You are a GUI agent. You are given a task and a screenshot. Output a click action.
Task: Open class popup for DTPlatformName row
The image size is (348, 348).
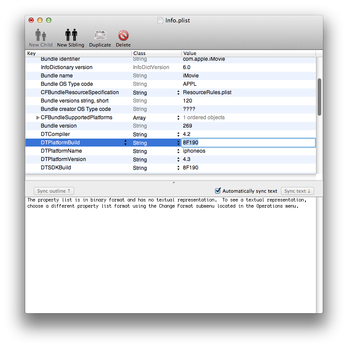point(178,151)
